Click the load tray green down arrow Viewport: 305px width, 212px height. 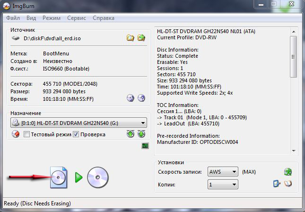141,134
